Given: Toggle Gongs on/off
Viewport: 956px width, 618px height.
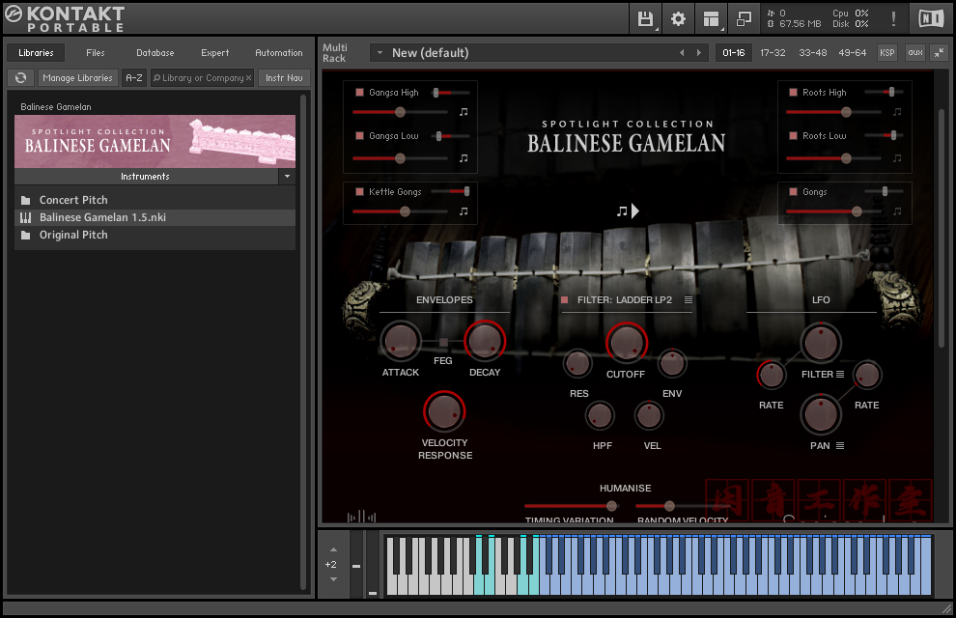Looking at the screenshot, I should [x=793, y=192].
